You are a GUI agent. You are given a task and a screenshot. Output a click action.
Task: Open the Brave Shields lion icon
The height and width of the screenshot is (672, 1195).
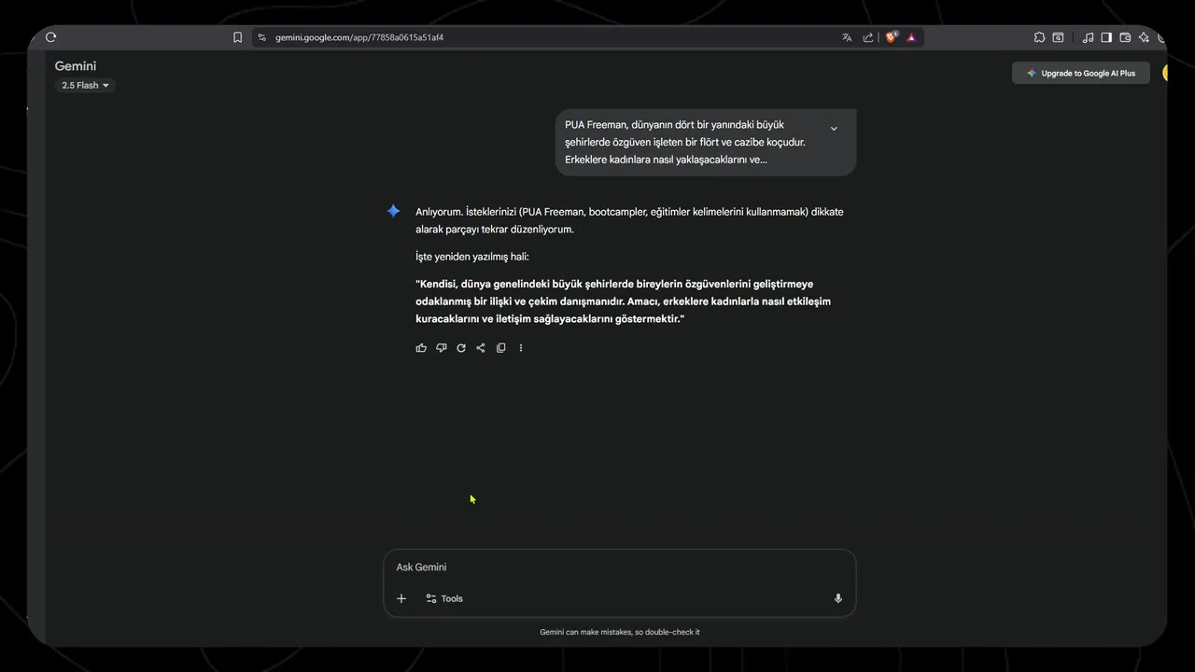click(891, 37)
